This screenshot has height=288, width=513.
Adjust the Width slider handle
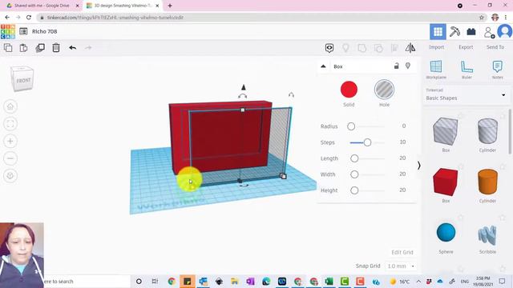click(x=354, y=174)
